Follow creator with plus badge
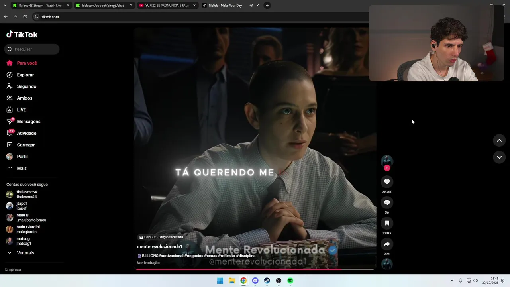 387,168
